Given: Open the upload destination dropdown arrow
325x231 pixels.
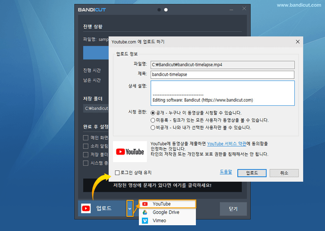Looking at the screenshot, I should point(130,208).
